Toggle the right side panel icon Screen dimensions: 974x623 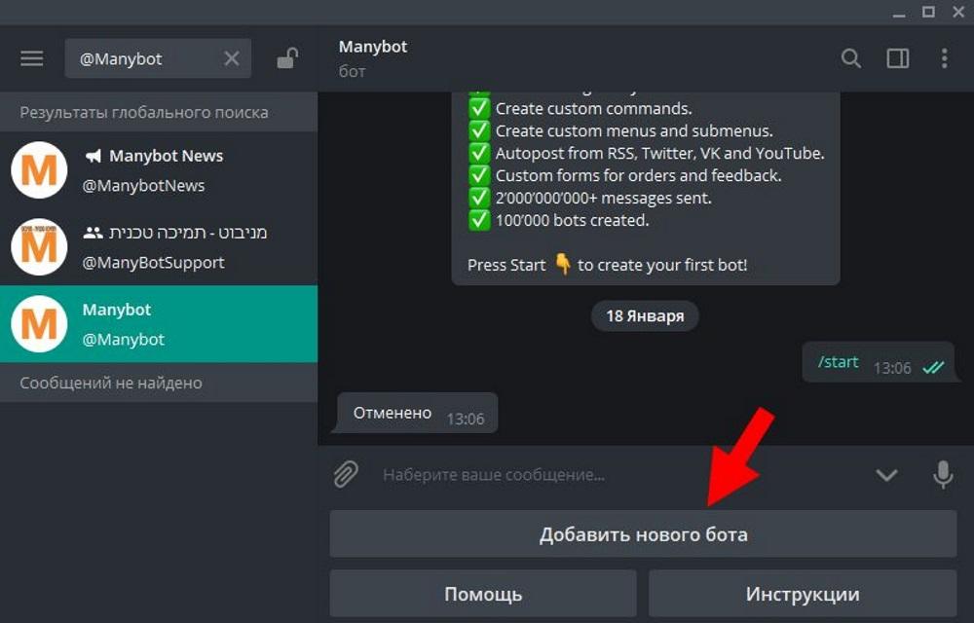[898, 58]
